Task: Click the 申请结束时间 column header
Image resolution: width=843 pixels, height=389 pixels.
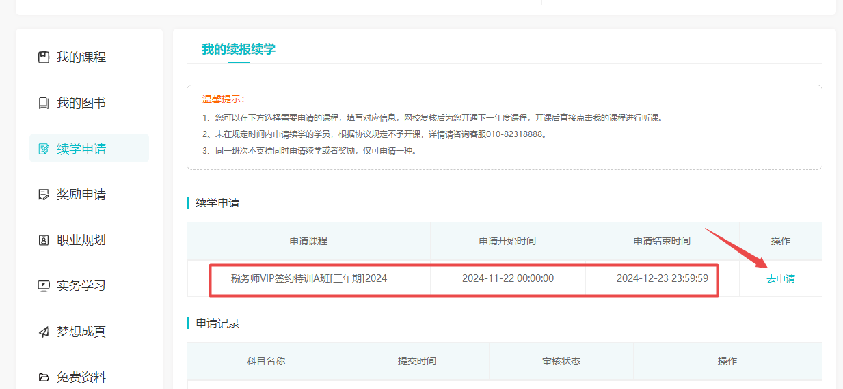Action: [662, 241]
